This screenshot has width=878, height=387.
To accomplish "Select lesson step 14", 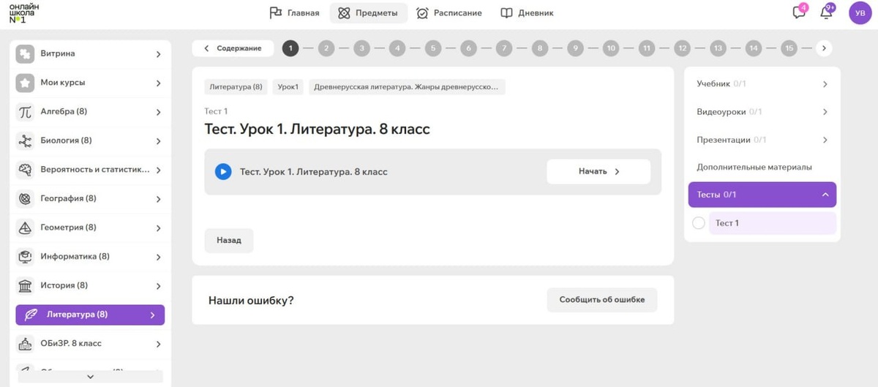I will click(x=754, y=48).
